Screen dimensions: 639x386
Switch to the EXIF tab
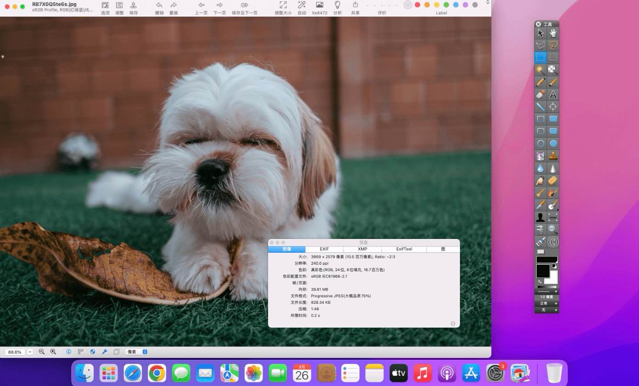click(x=324, y=249)
